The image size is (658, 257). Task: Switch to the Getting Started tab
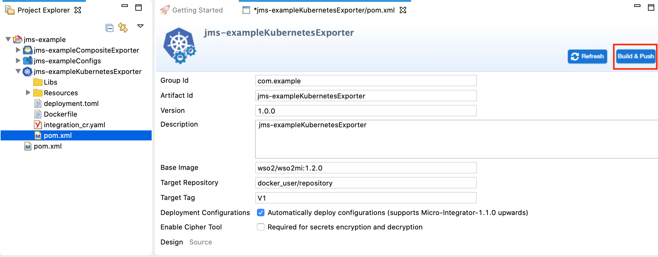click(197, 10)
